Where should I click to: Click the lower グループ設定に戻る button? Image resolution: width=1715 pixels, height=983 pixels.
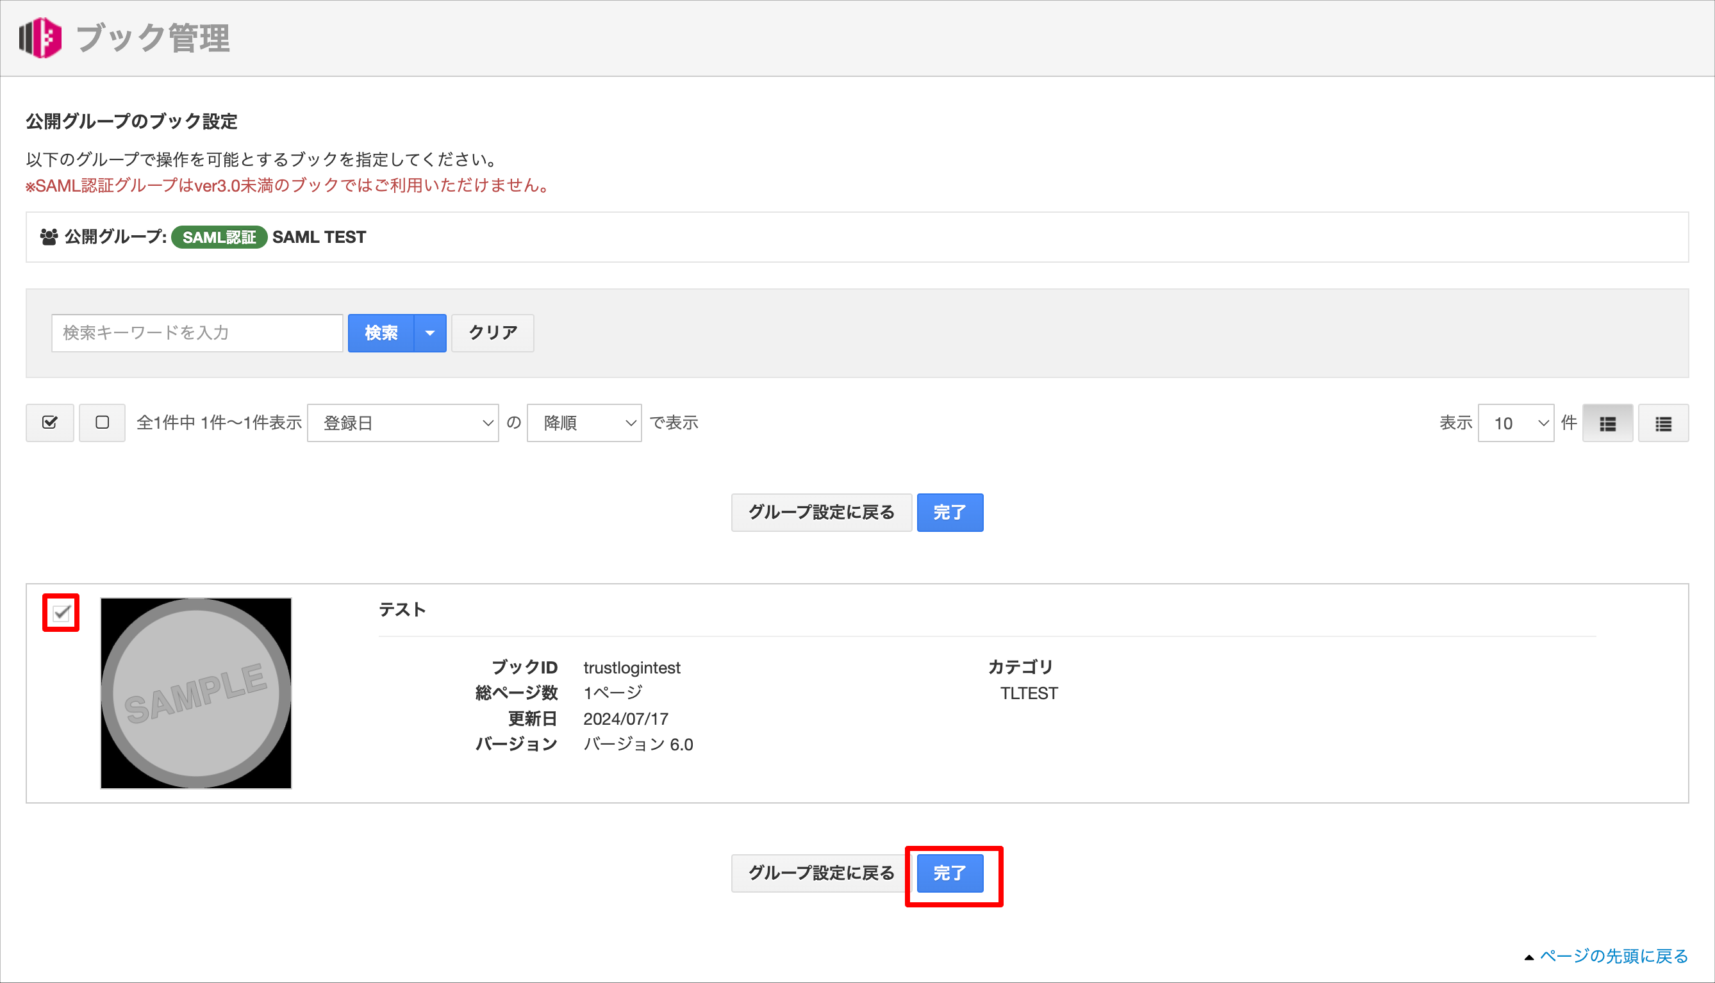(822, 873)
